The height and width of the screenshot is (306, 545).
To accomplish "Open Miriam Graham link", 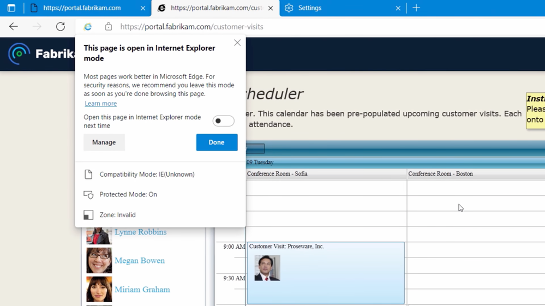I will pos(142,289).
